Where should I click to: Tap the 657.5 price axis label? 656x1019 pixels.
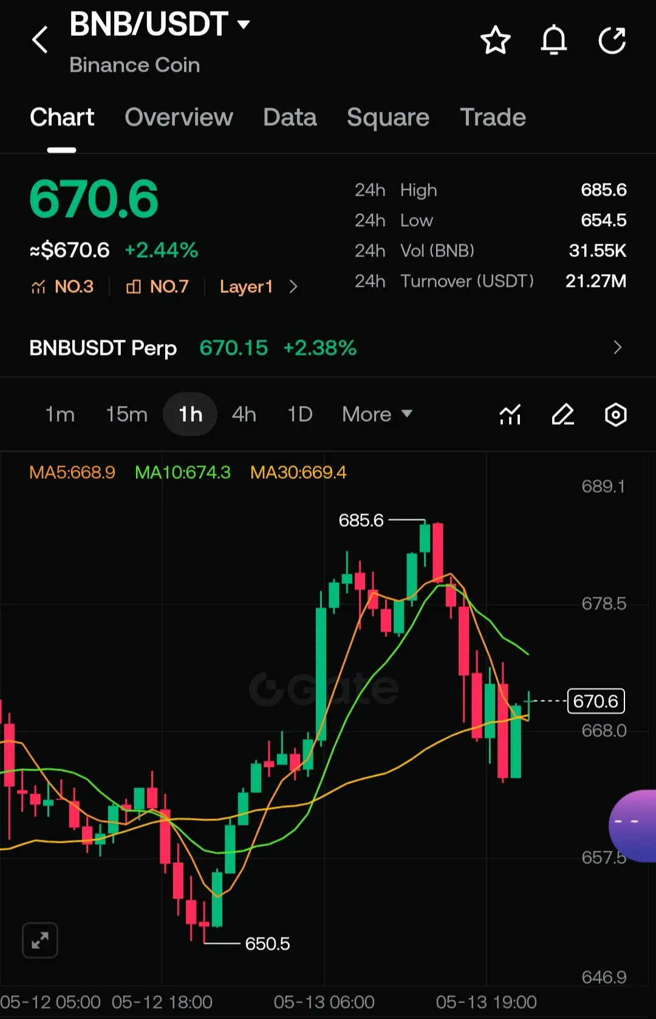604,857
